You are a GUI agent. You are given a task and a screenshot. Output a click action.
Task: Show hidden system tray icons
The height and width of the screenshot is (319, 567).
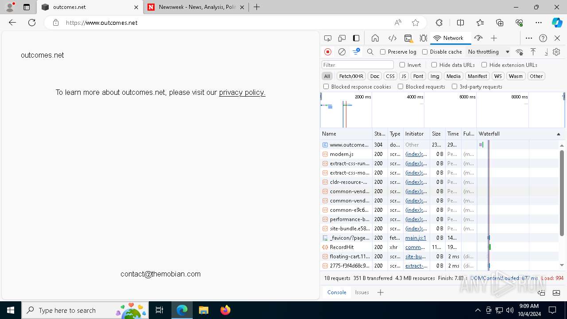tap(478, 310)
